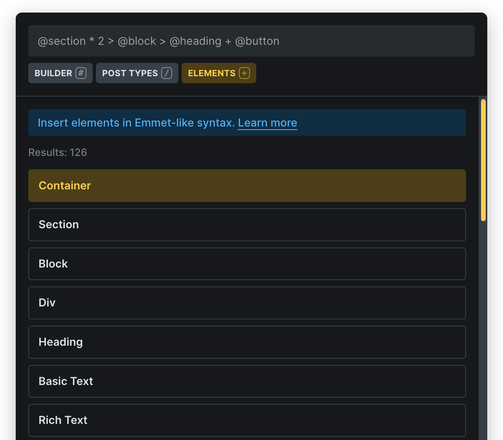Screen dimensions: 503x440
Task: Choose the Rich Text element
Action: click(x=247, y=420)
